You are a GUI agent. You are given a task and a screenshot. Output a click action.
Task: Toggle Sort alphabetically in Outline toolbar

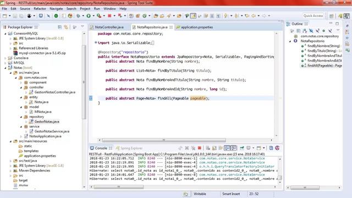tap(305, 31)
